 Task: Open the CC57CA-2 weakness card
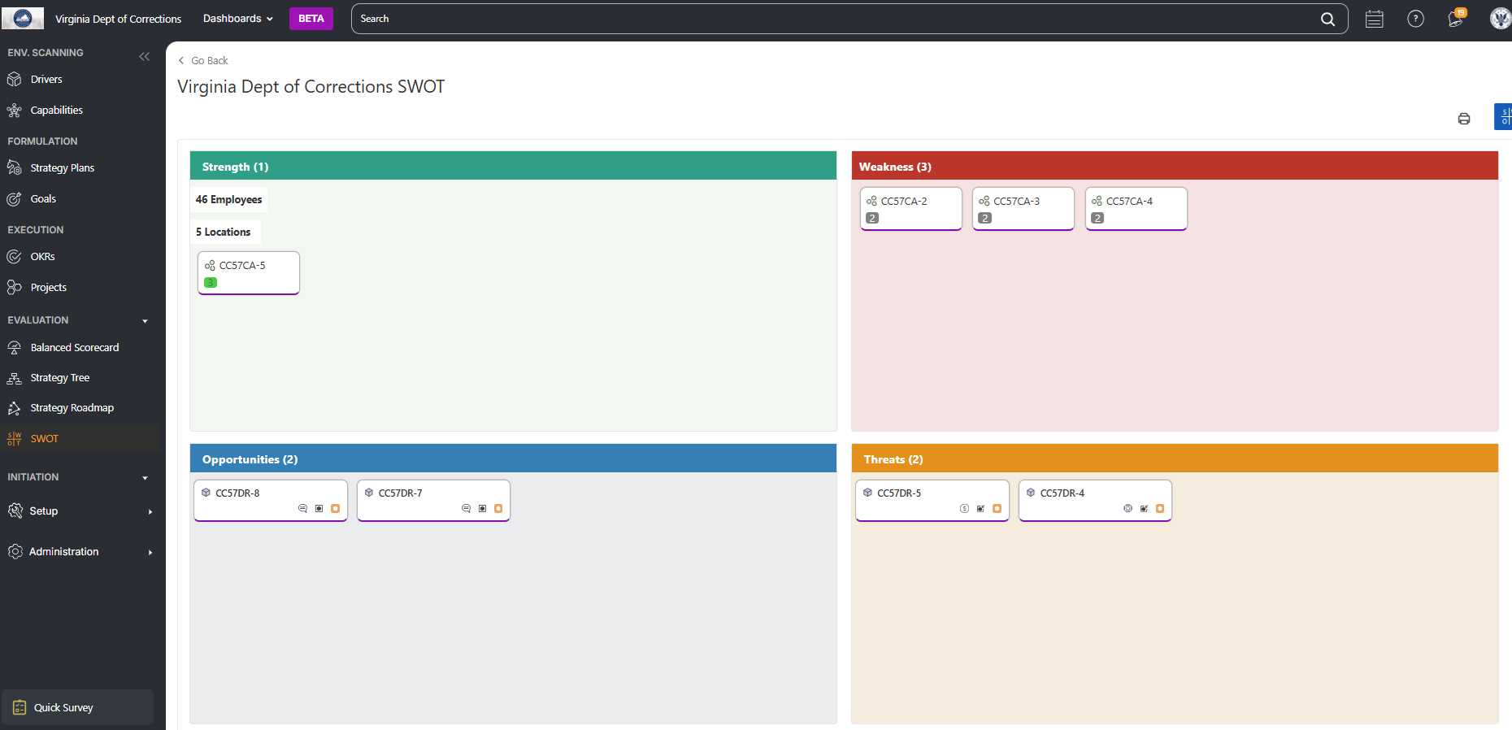click(x=911, y=208)
